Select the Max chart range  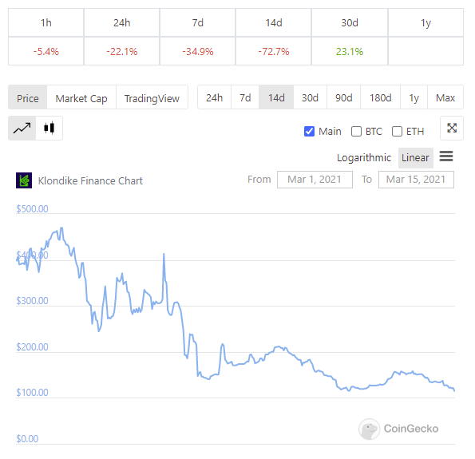(445, 97)
